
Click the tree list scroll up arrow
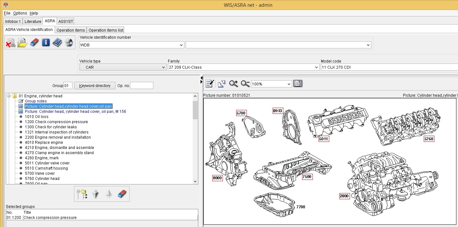tap(195, 96)
